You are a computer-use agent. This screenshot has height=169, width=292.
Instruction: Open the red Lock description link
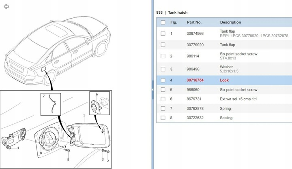224,80
